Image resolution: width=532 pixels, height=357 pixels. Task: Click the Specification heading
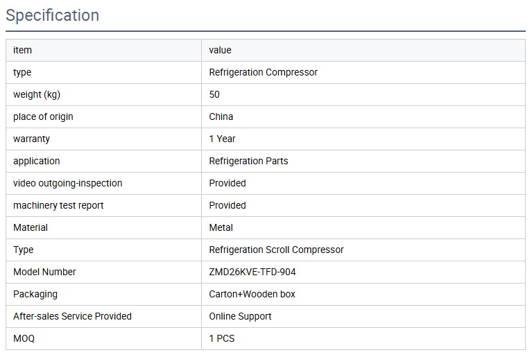pos(53,15)
